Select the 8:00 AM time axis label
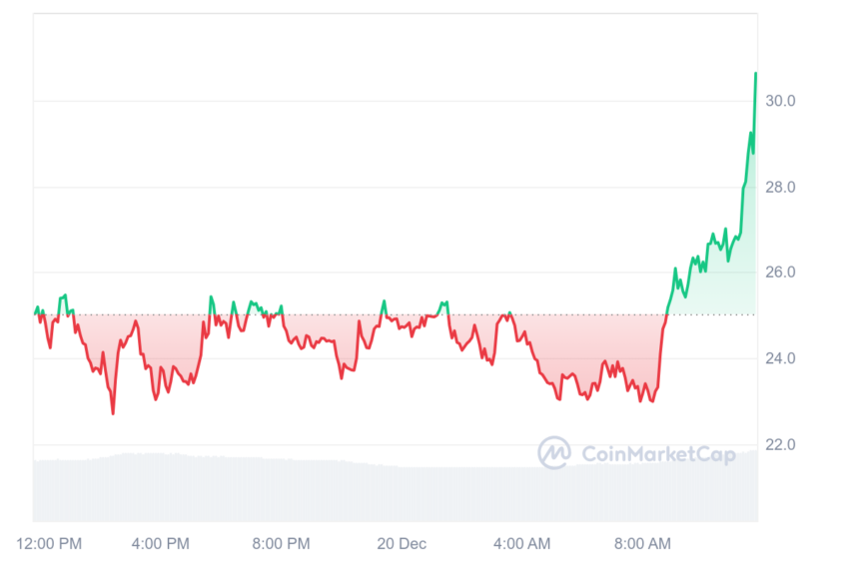 642,543
